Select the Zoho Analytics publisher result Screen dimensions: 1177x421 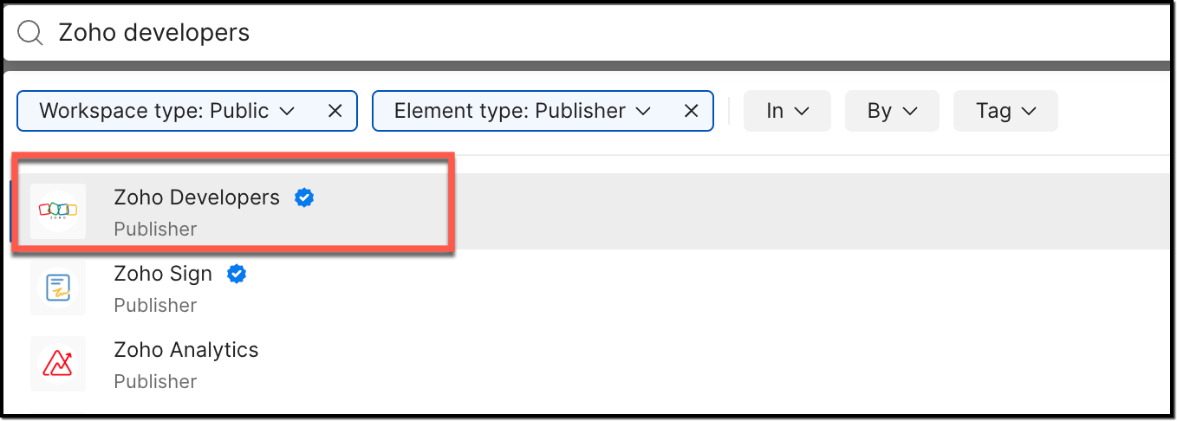point(186,351)
